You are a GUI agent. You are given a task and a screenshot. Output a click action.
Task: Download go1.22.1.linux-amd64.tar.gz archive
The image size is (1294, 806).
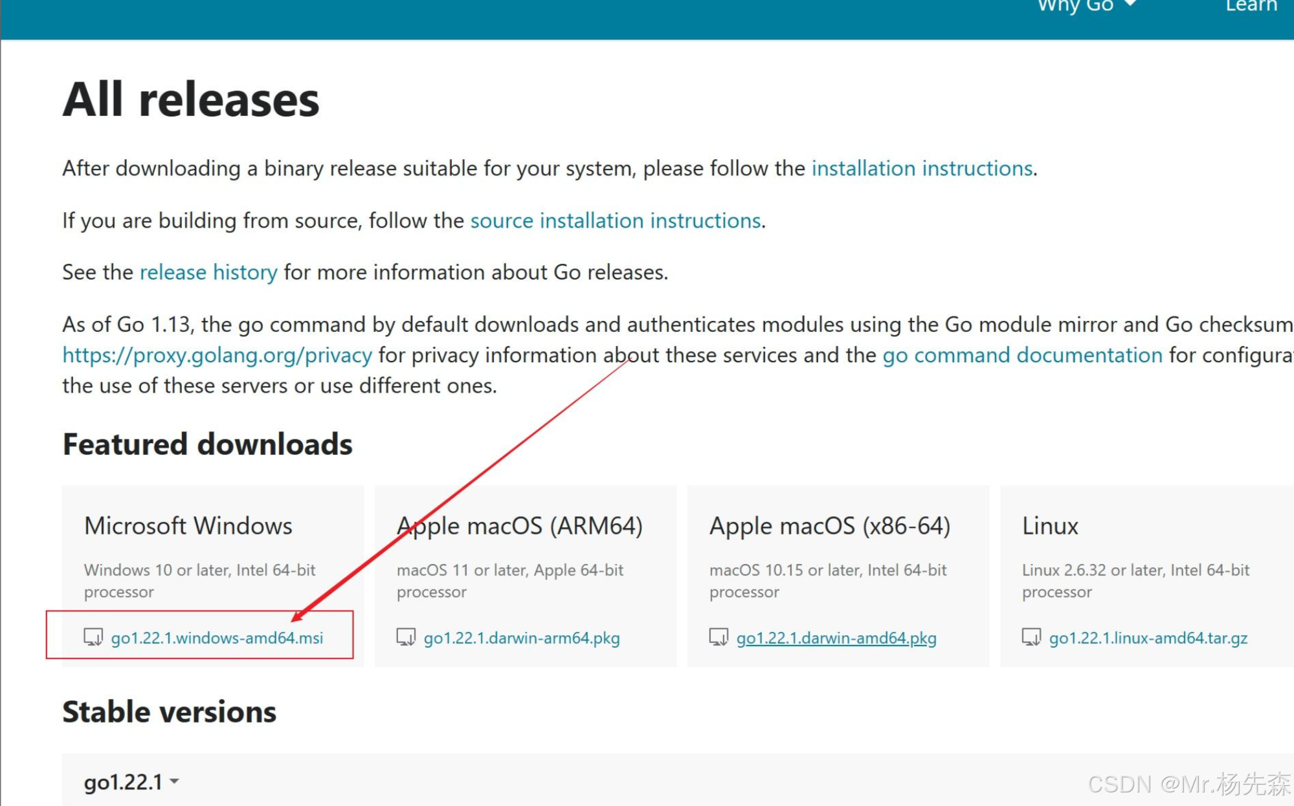1148,638
